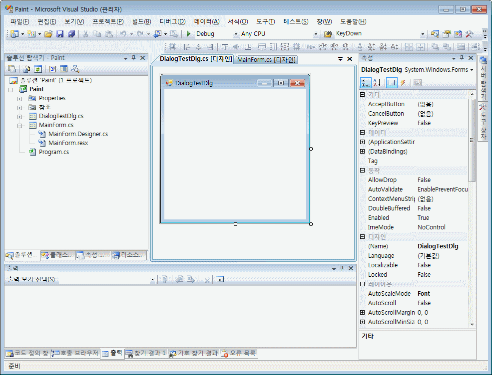Switch to MainForm.cs [디자인] tab

266,59
